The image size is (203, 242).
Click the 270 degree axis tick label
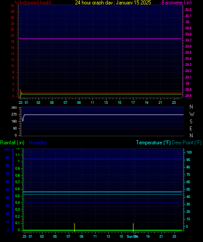14,115
